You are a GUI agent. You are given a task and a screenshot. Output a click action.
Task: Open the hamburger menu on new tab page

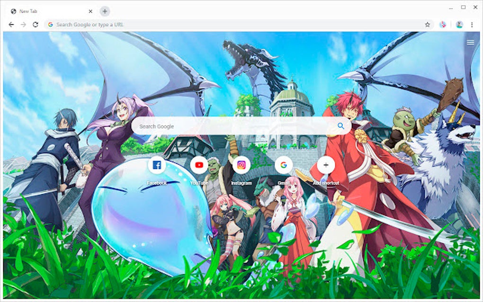(x=470, y=43)
